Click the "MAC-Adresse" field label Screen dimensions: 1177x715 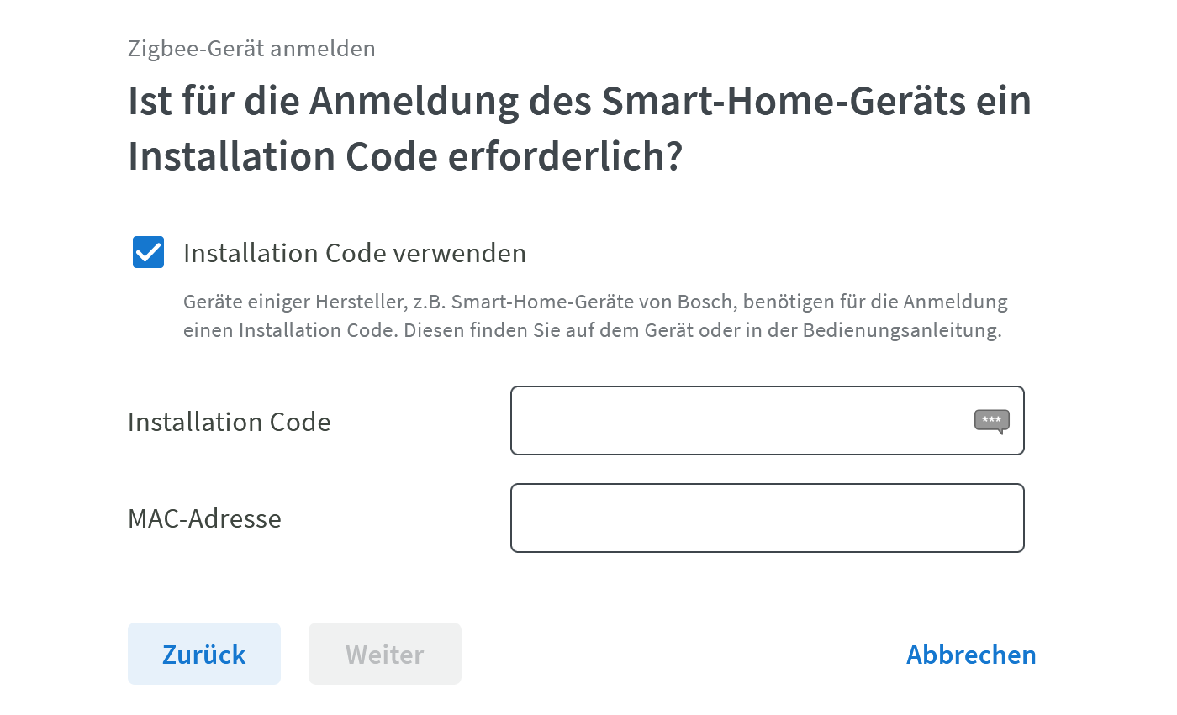click(x=204, y=518)
